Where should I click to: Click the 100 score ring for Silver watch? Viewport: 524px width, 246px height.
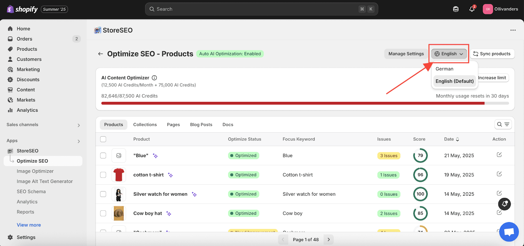[x=421, y=194]
